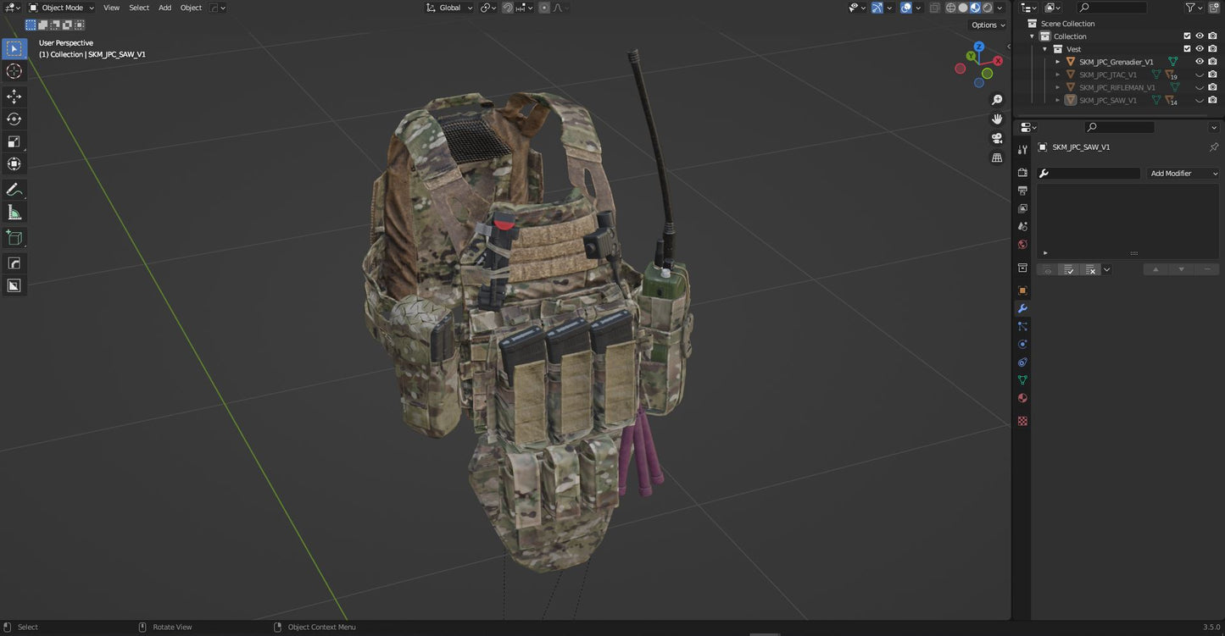Image resolution: width=1225 pixels, height=636 pixels.
Task: Switch to wireframe viewport shading
Action: pyautogui.click(x=950, y=8)
